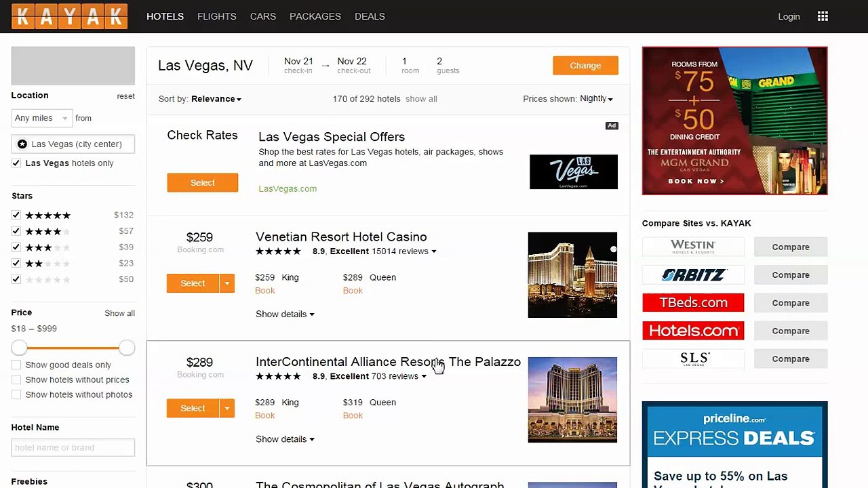Go to the HOTELS tab
The image size is (868, 488).
[165, 16]
